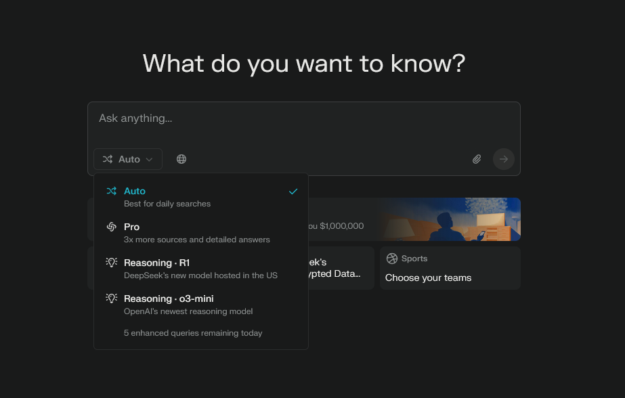The image size is (625, 398).
Task: Click the paperclip attach file icon
Action: pyautogui.click(x=477, y=159)
